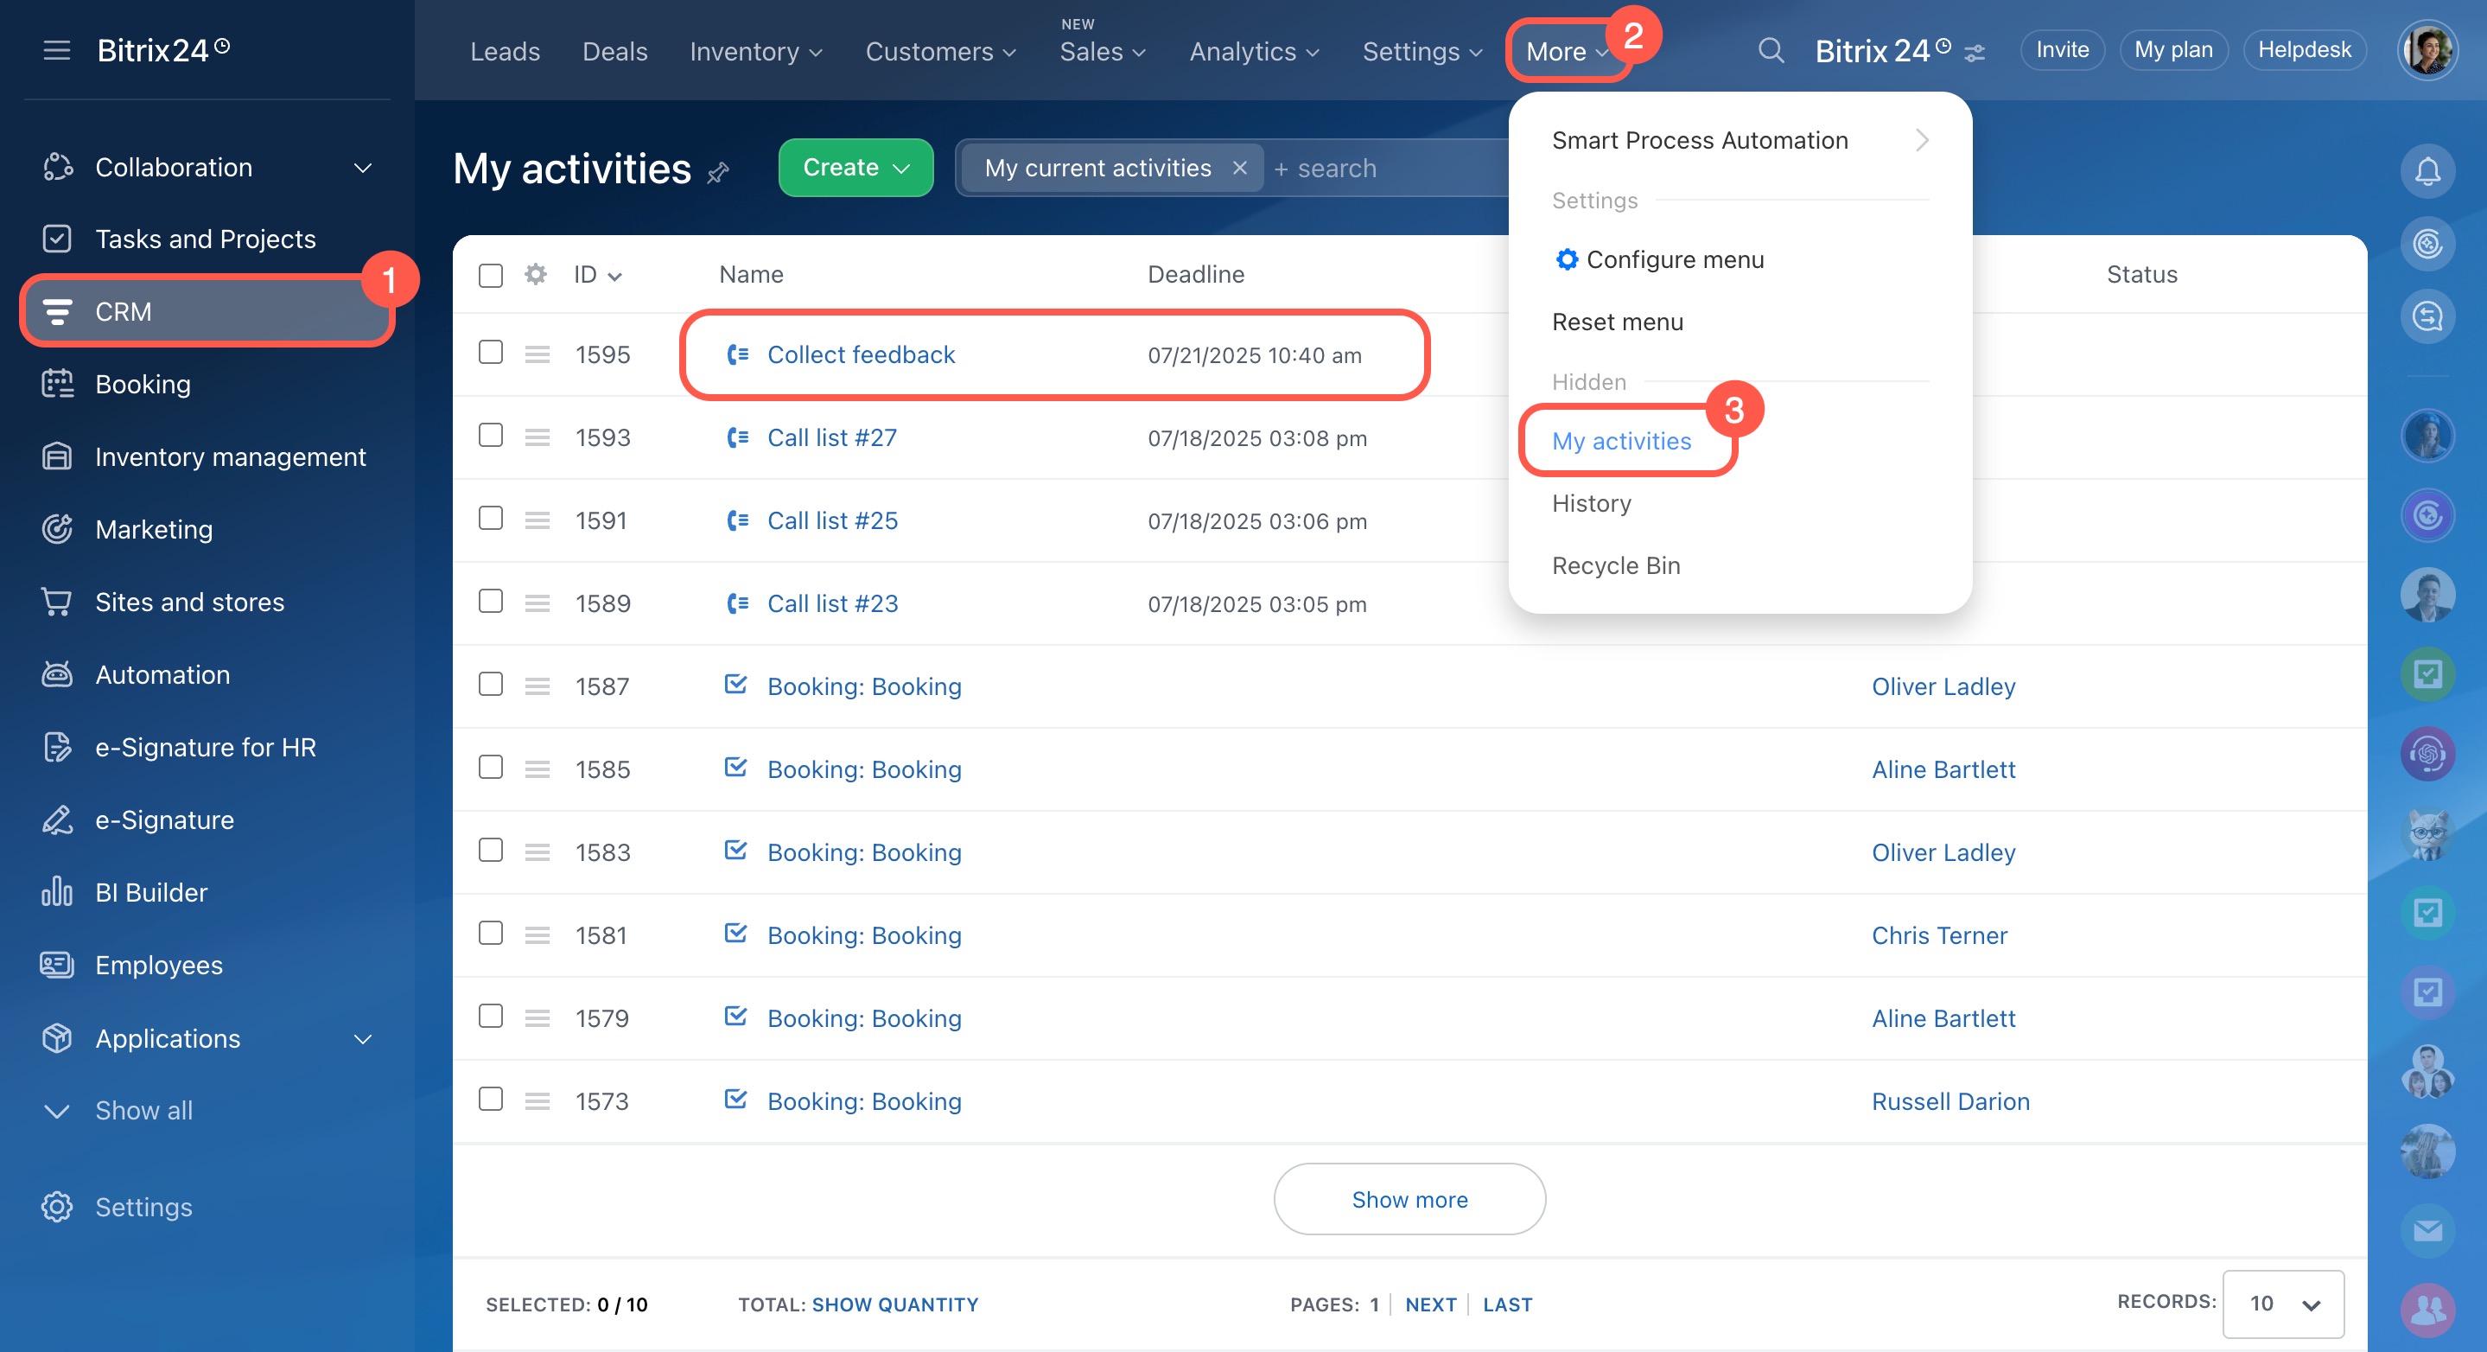The image size is (2487, 1352).
Task: Open the Records per page dropdown
Action: [2282, 1303]
